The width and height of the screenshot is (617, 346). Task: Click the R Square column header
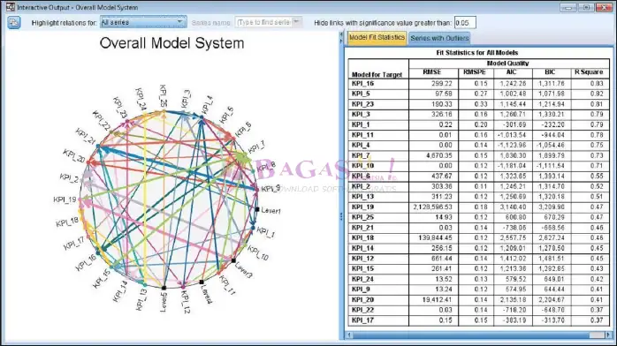point(589,72)
